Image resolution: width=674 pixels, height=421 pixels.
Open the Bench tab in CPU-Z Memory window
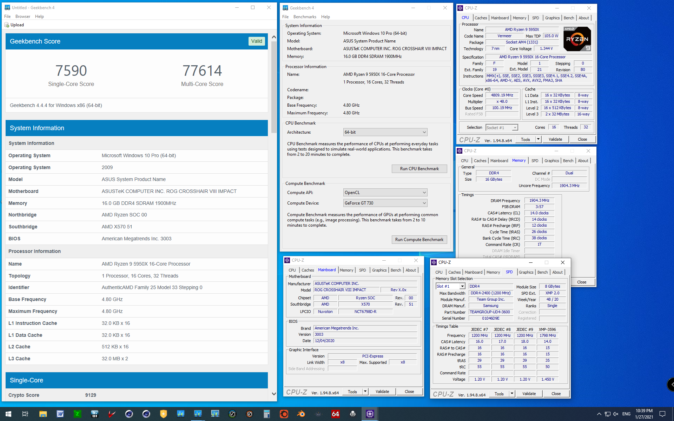pyautogui.click(x=568, y=161)
